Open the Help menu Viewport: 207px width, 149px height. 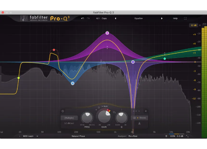175,18
